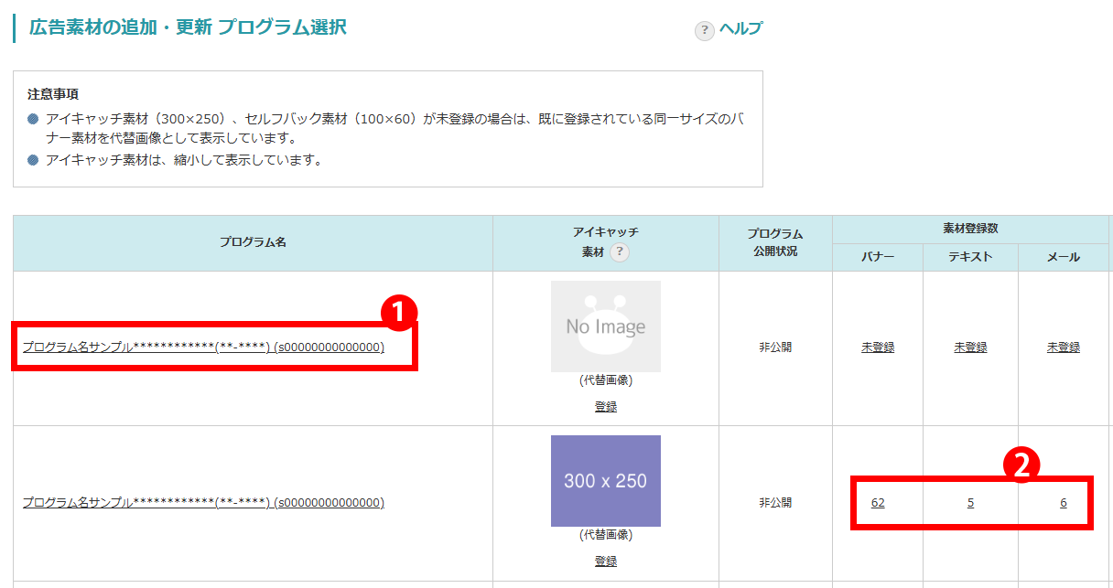Select the バナー column header

[877, 258]
